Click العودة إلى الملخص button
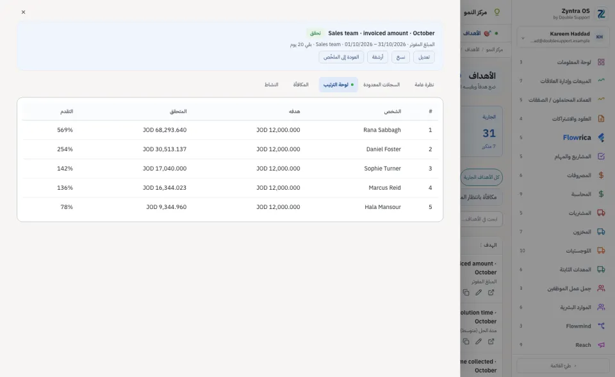The image size is (615, 377). pyautogui.click(x=341, y=57)
